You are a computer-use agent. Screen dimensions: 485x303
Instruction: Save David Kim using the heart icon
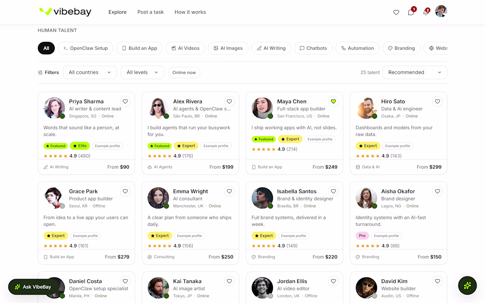(437, 281)
